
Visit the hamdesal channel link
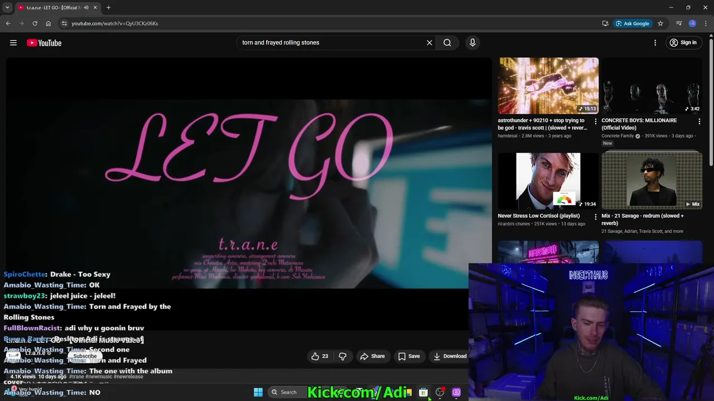point(508,136)
